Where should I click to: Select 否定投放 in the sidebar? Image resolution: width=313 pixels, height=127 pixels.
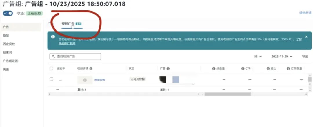(9, 44)
